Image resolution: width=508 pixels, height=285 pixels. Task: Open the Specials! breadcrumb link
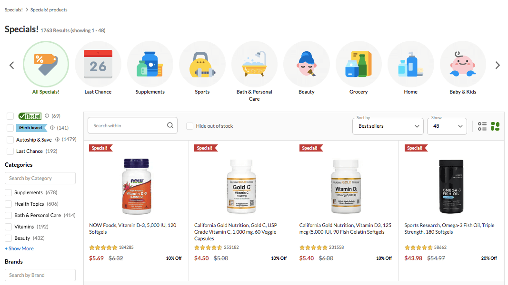tap(13, 9)
